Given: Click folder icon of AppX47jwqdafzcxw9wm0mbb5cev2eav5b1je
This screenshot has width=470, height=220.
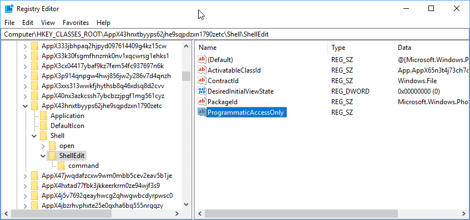Looking at the screenshot, I should coord(35,176).
